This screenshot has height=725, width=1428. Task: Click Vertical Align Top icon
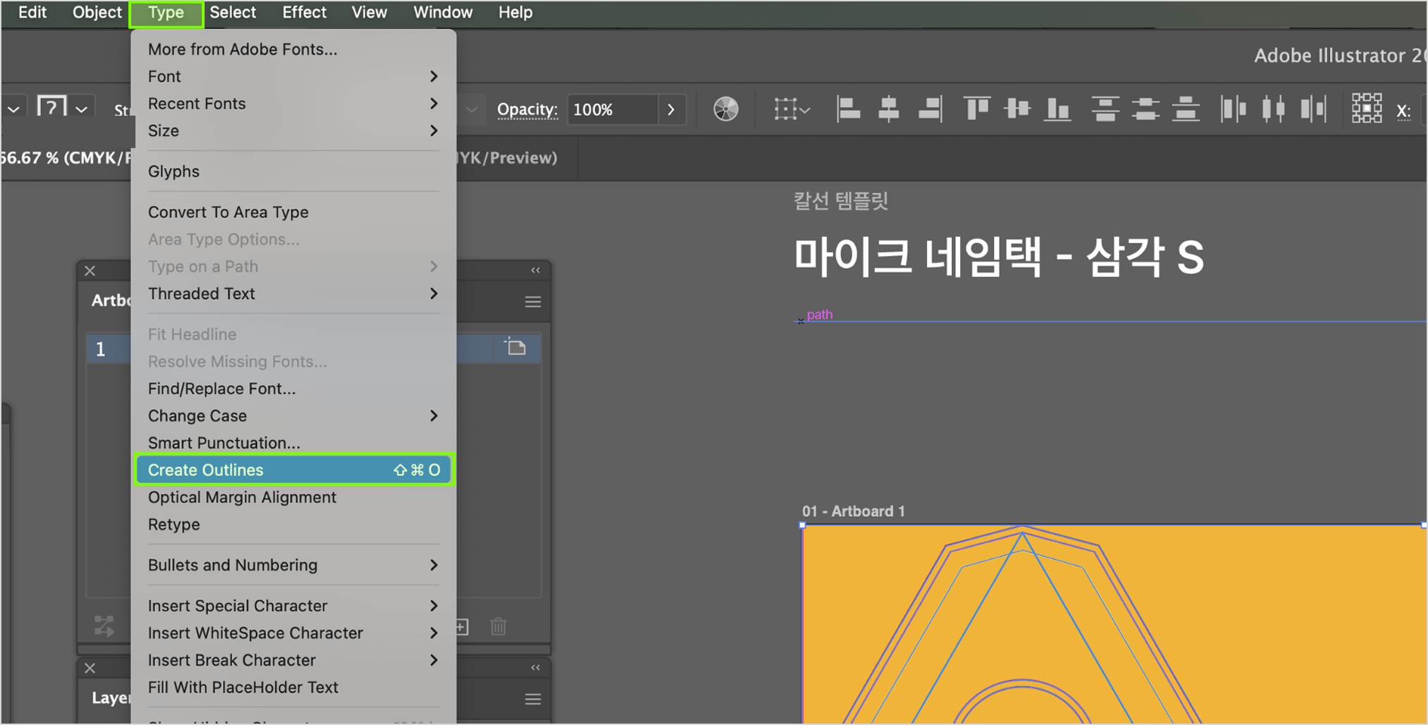[x=976, y=109]
